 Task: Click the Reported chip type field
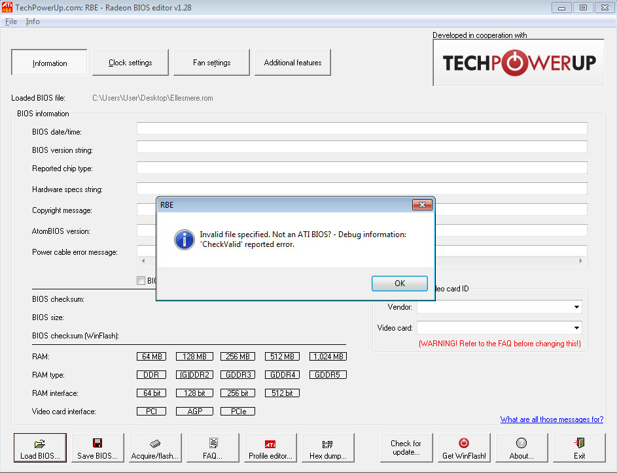pyautogui.click(x=362, y=168)
